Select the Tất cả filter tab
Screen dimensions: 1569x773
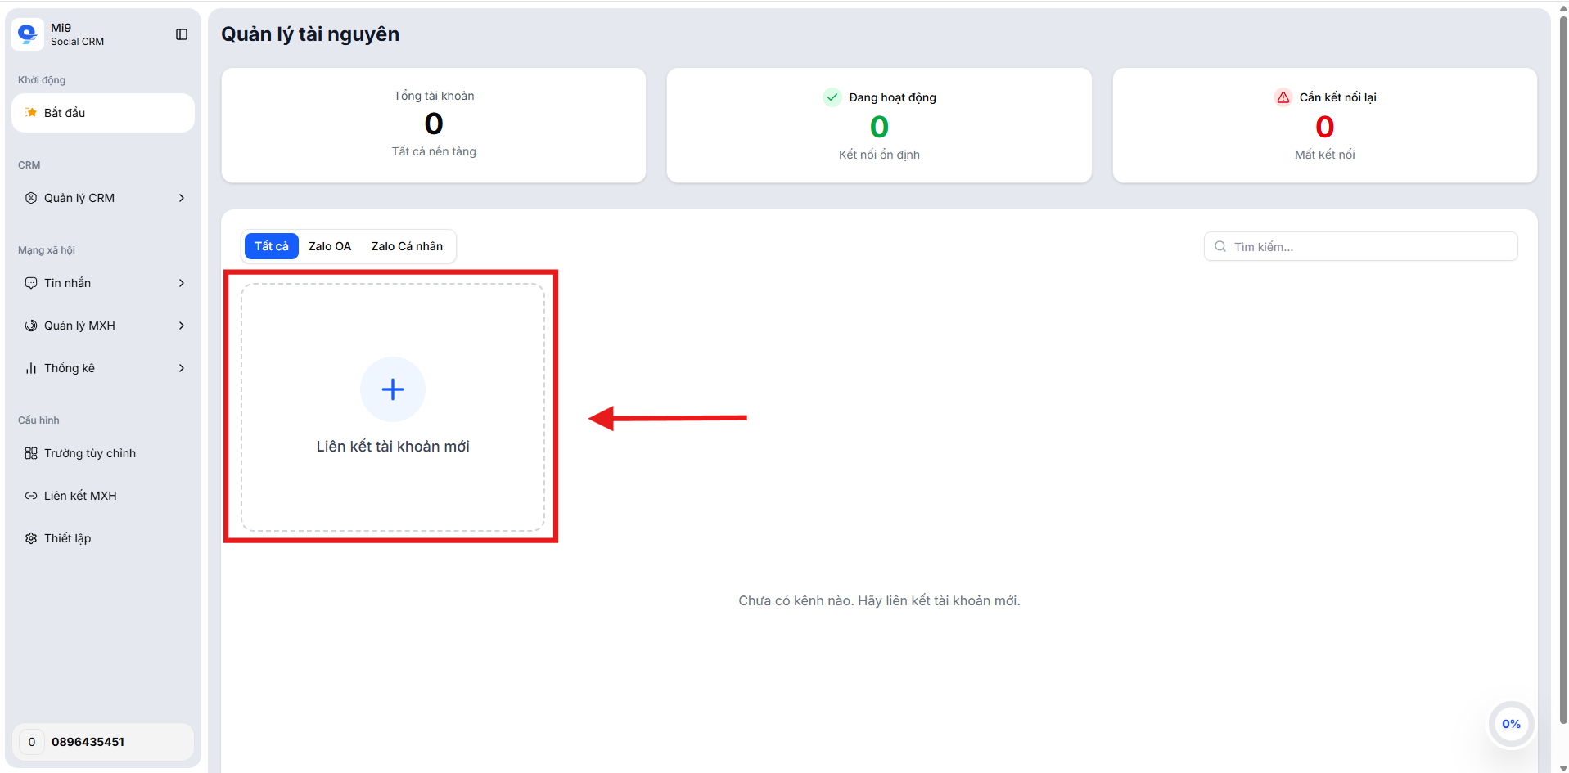271,246
